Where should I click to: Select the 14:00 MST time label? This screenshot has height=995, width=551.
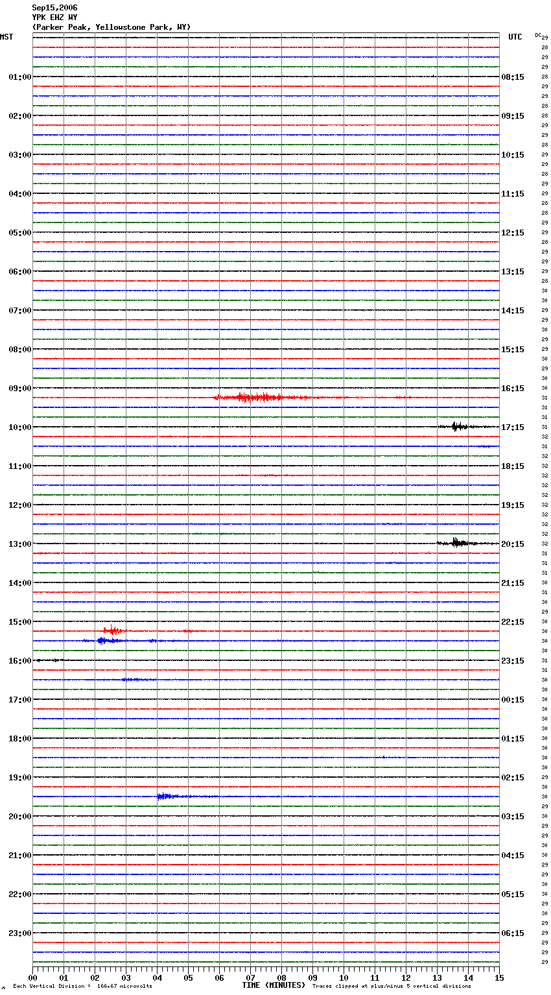coord(20,583)
